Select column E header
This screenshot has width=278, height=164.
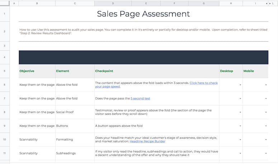(146, 3)
